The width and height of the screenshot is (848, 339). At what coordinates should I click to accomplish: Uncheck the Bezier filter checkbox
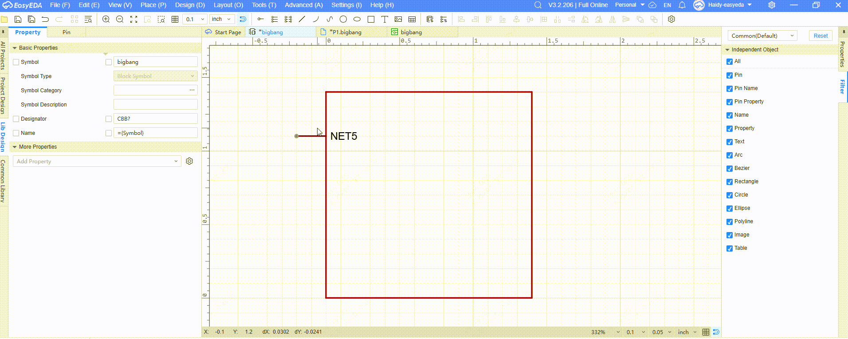(730, 168)
